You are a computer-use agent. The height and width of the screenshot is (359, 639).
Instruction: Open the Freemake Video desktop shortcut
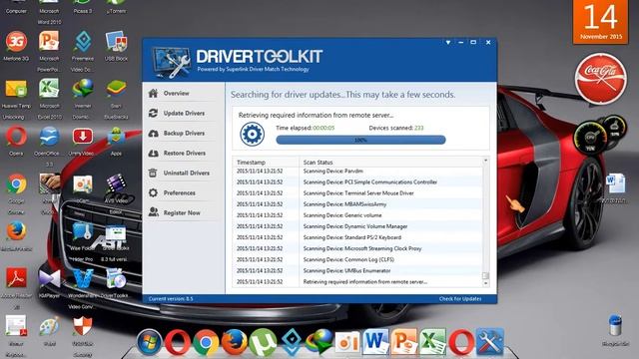tap(83, 52)
